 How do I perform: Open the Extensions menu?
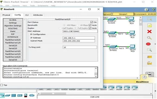click(x=43, y=6)
